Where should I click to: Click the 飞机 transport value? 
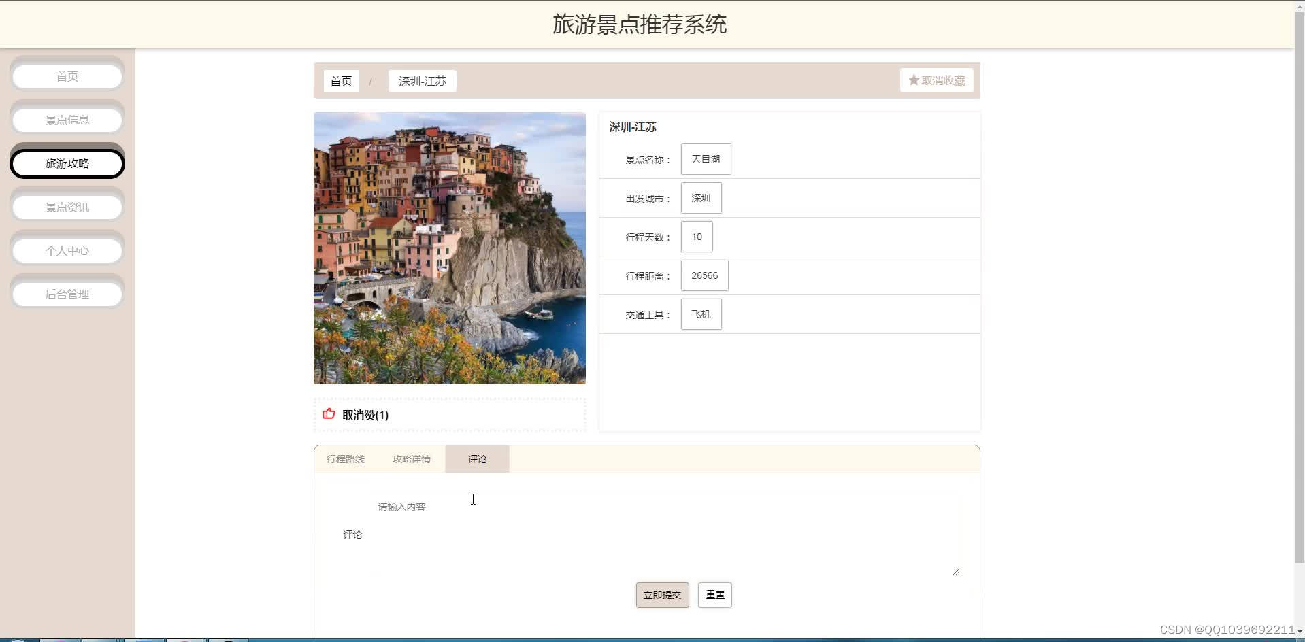[701, 314]
